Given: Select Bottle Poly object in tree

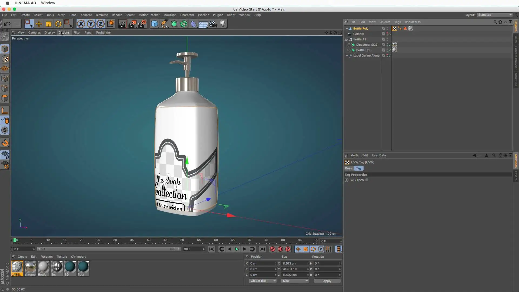Looking at the screenshot, I should point(361,28).
